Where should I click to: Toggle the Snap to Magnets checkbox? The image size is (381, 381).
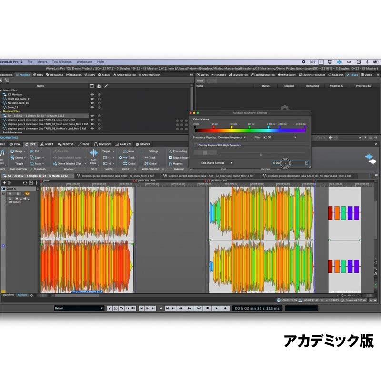pos(171,157)
